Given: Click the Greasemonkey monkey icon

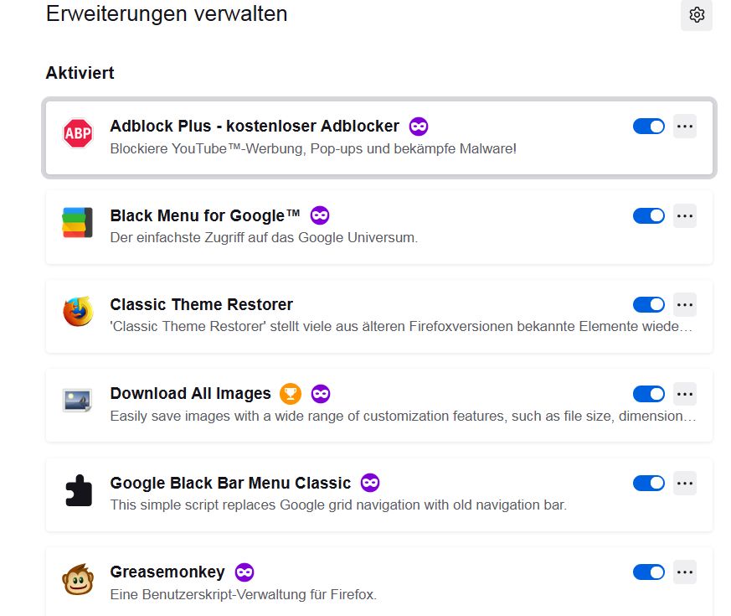Looking at the screenshot, I should tap(78, 580).
